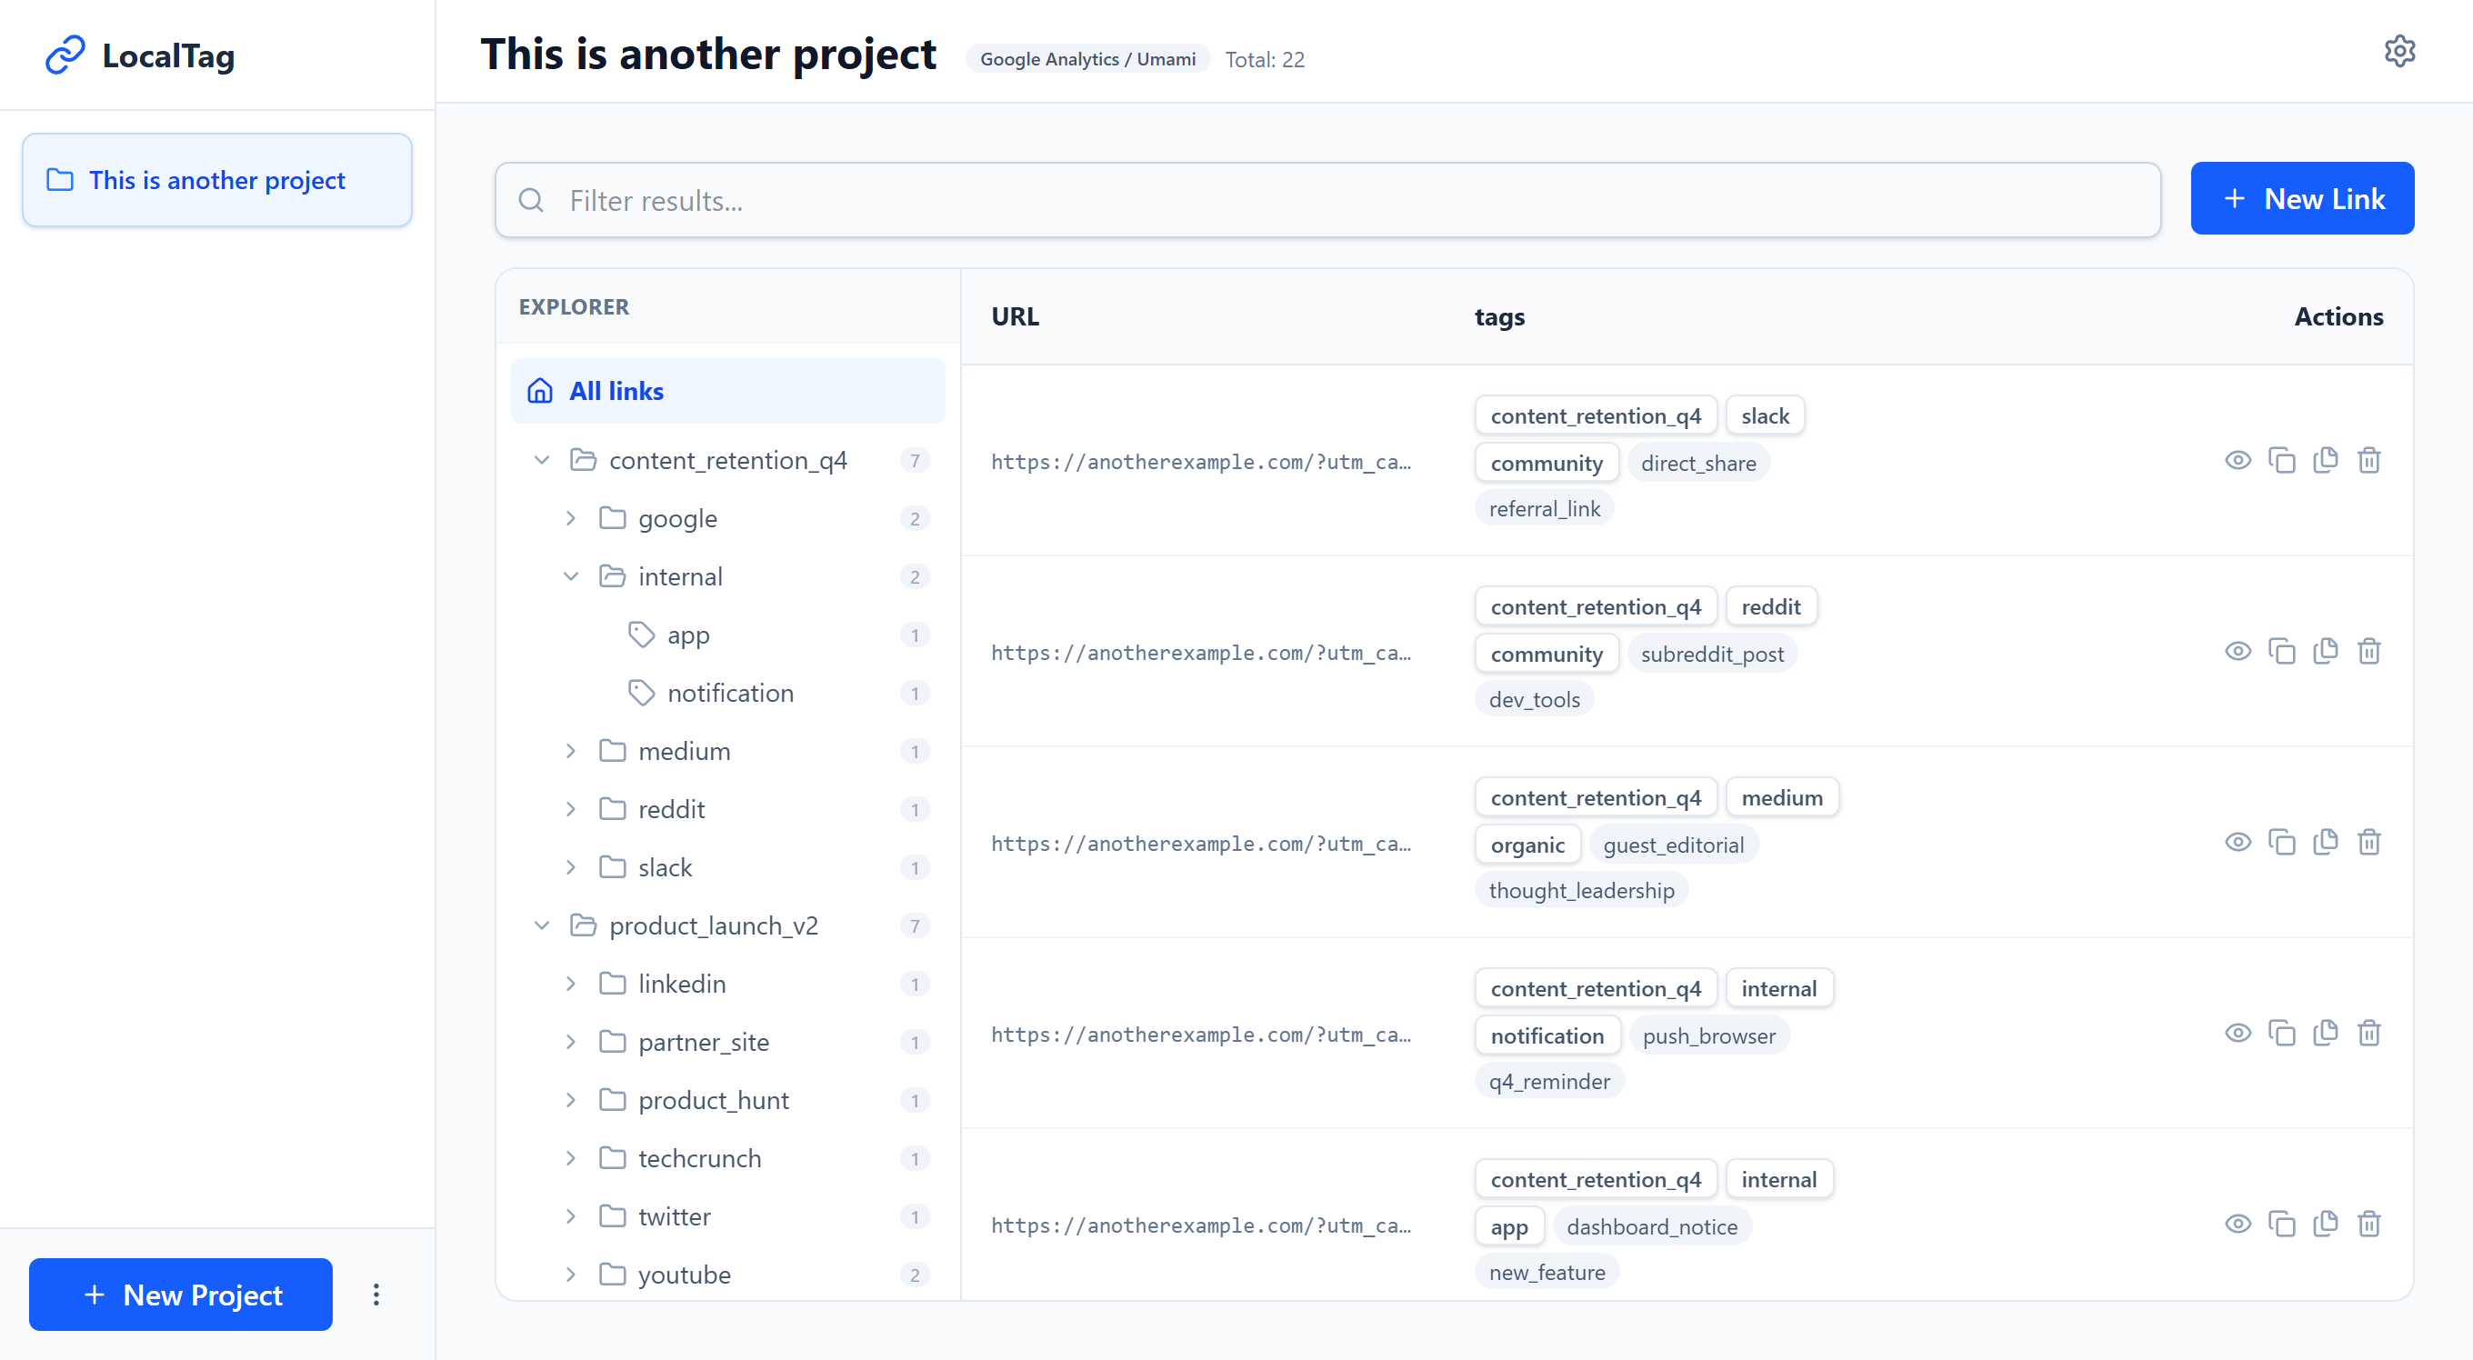
Task: Open the techcrunch folder
Action: click(727, 1158)
